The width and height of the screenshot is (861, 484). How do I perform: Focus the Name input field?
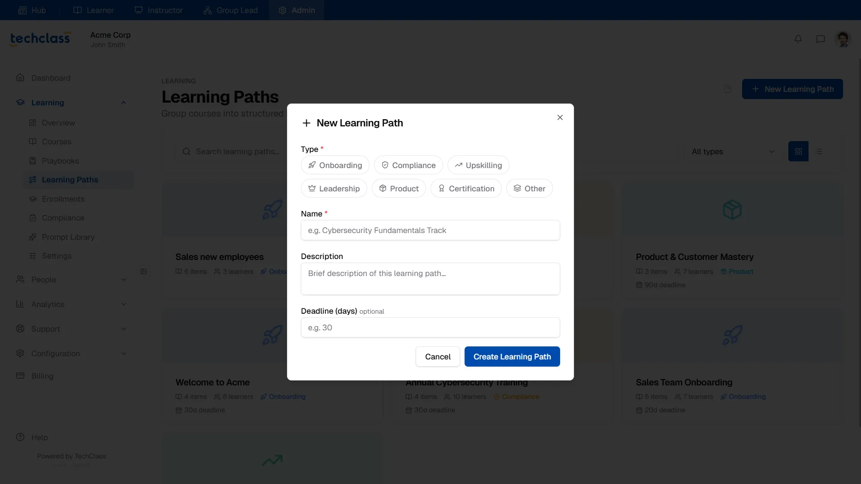(430, 230)
